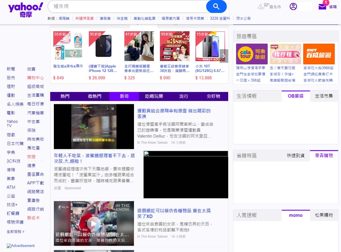
Task: Open the 快速到貨 tab
Action: [x=296, y=156]
